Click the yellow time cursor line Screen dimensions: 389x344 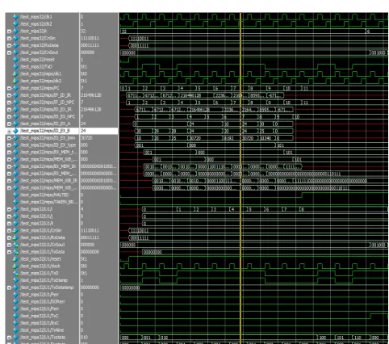click(241, 178)
